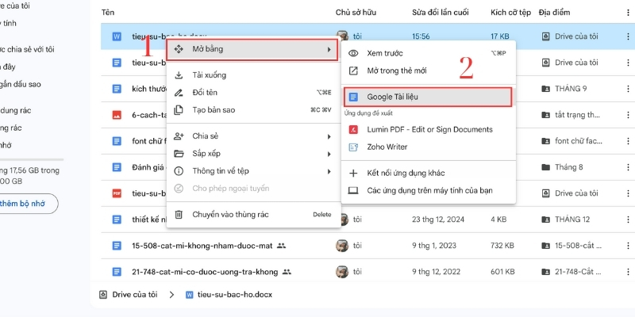Click 'Chủ sở hữu' column header

pyautogui.click(x=356, y=13)
